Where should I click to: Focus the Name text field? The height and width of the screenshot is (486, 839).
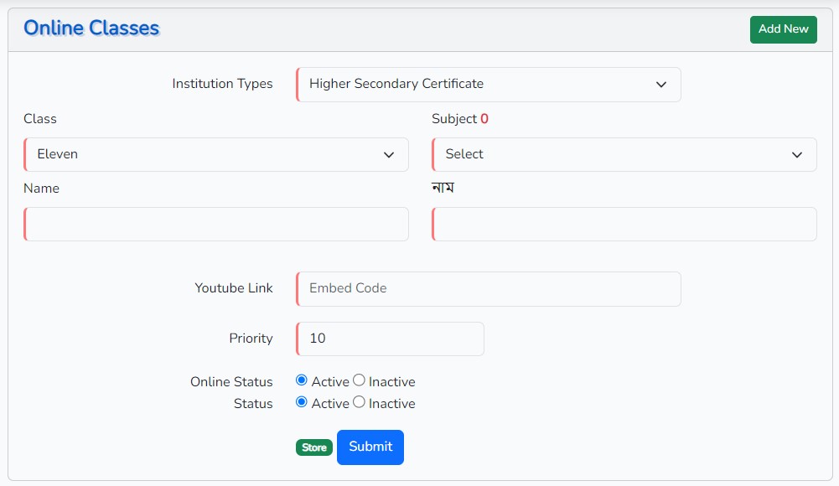tap(216, 225)
